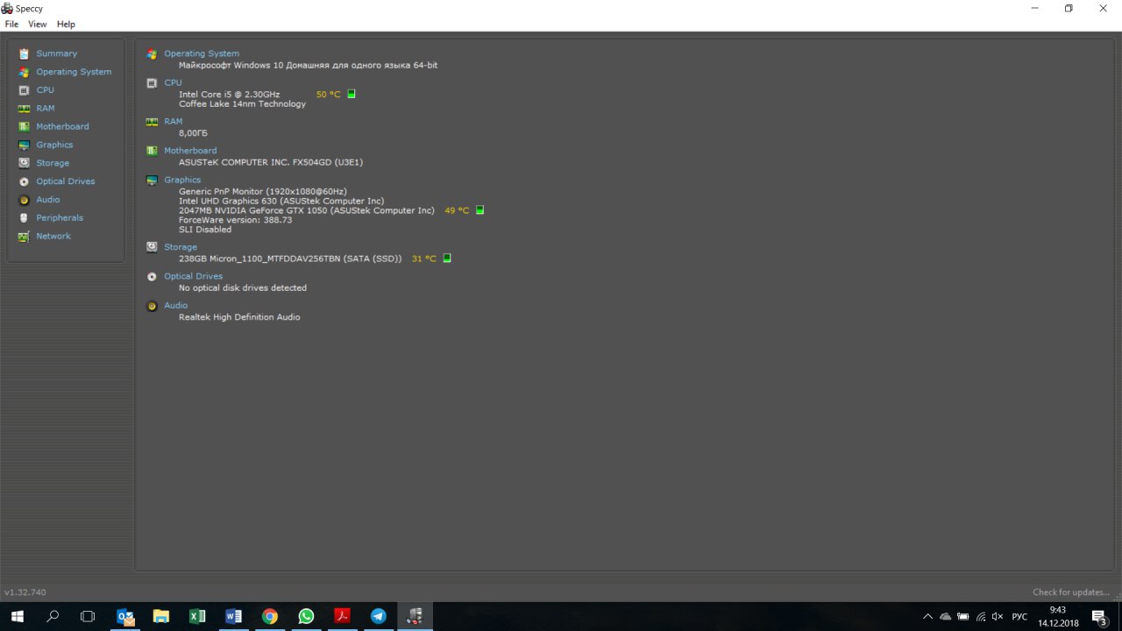Open Telegram from the taskbar
Viewport: 1122px width, 631px height.
click(378, 616)
